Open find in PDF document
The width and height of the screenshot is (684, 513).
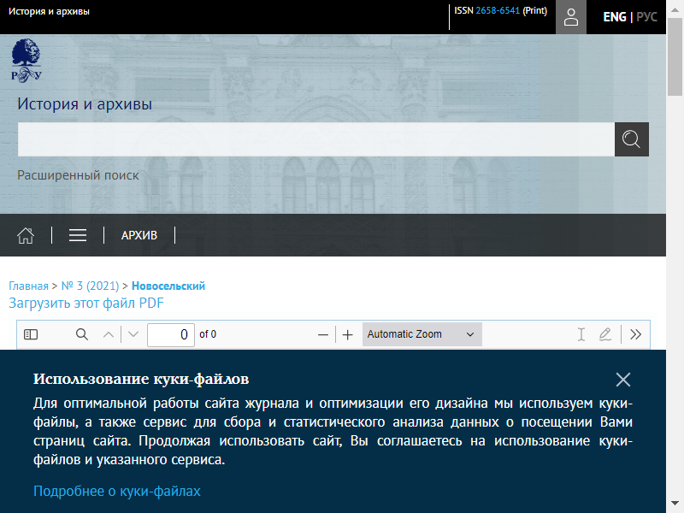[82, 334]
